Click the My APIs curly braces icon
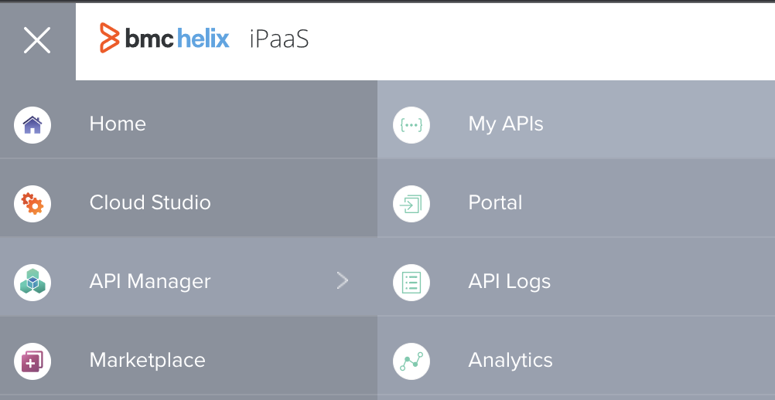The image size is (775, 400). coord(411,125)
